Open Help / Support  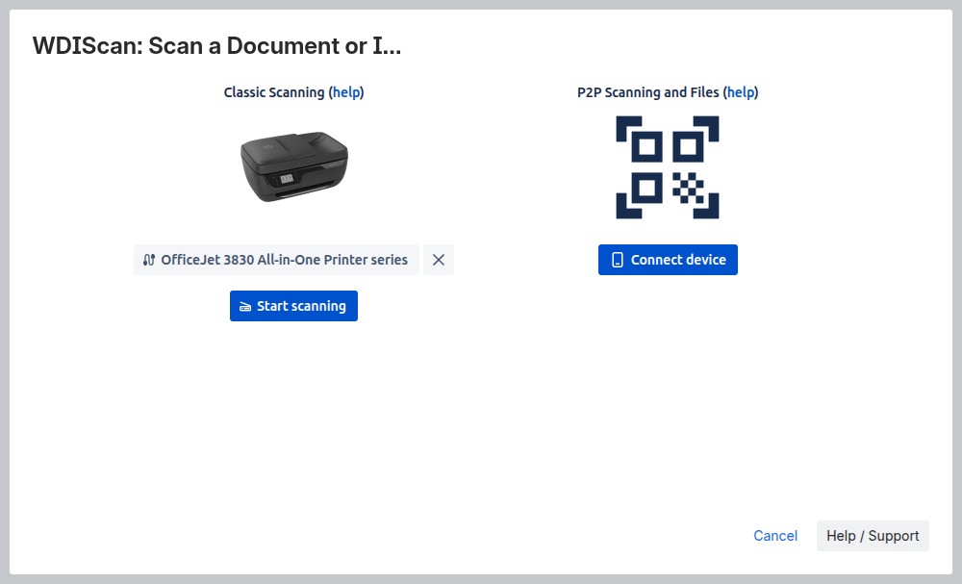873,536
